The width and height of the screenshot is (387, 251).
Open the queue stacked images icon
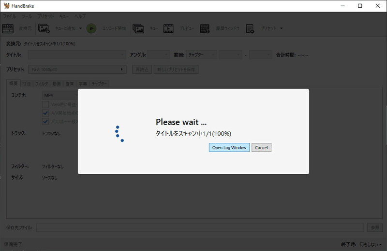(x=138, y=28)
